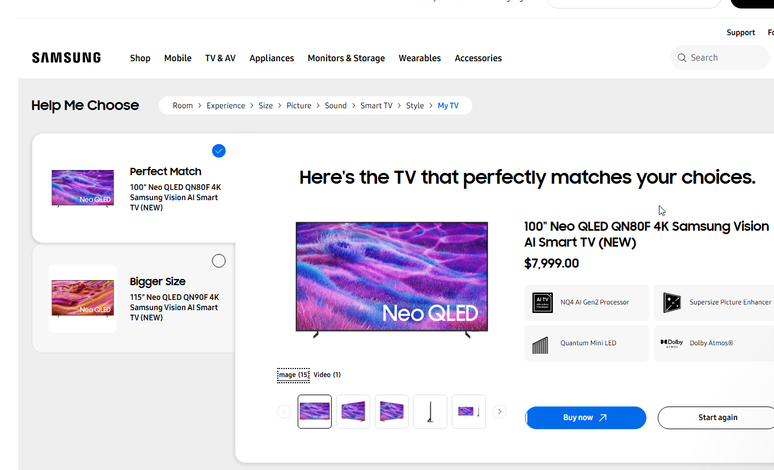Screen dimensions: 774x470
Task: Go to the Experience step
Action: pos(226,105)
